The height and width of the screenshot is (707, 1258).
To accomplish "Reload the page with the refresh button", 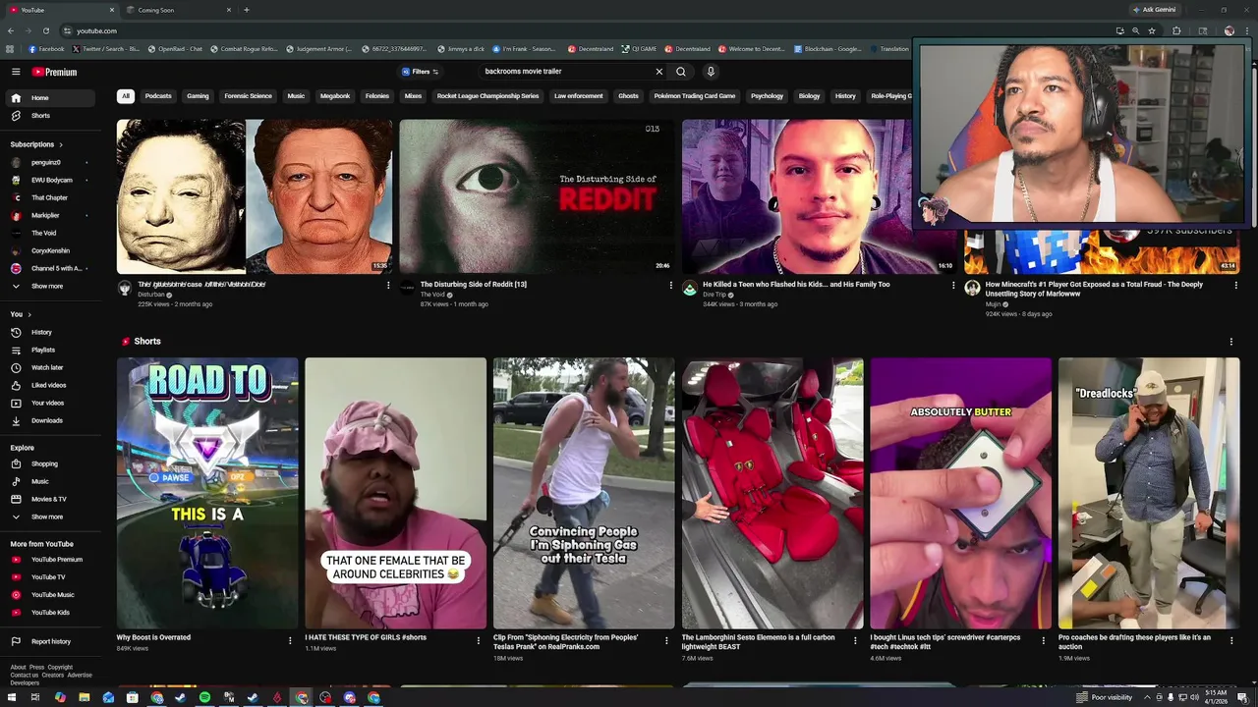I will [x=45, y=30].
